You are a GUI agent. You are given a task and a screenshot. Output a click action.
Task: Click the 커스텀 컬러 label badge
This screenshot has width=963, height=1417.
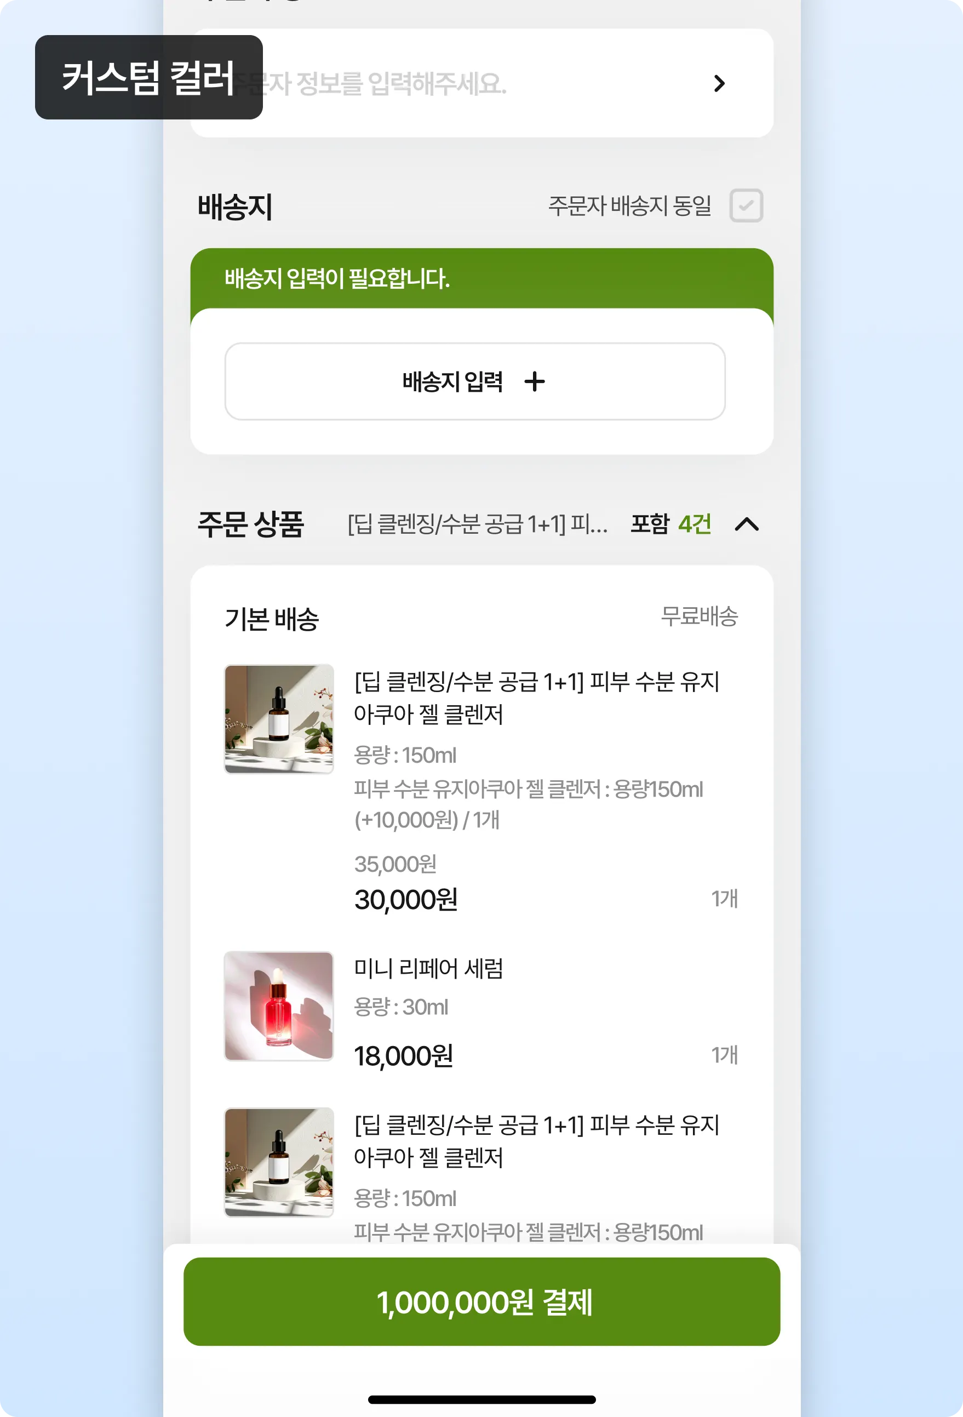pos(148,77)
